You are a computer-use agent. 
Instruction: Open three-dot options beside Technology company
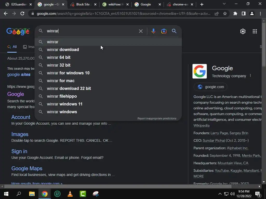pos(250,76)
